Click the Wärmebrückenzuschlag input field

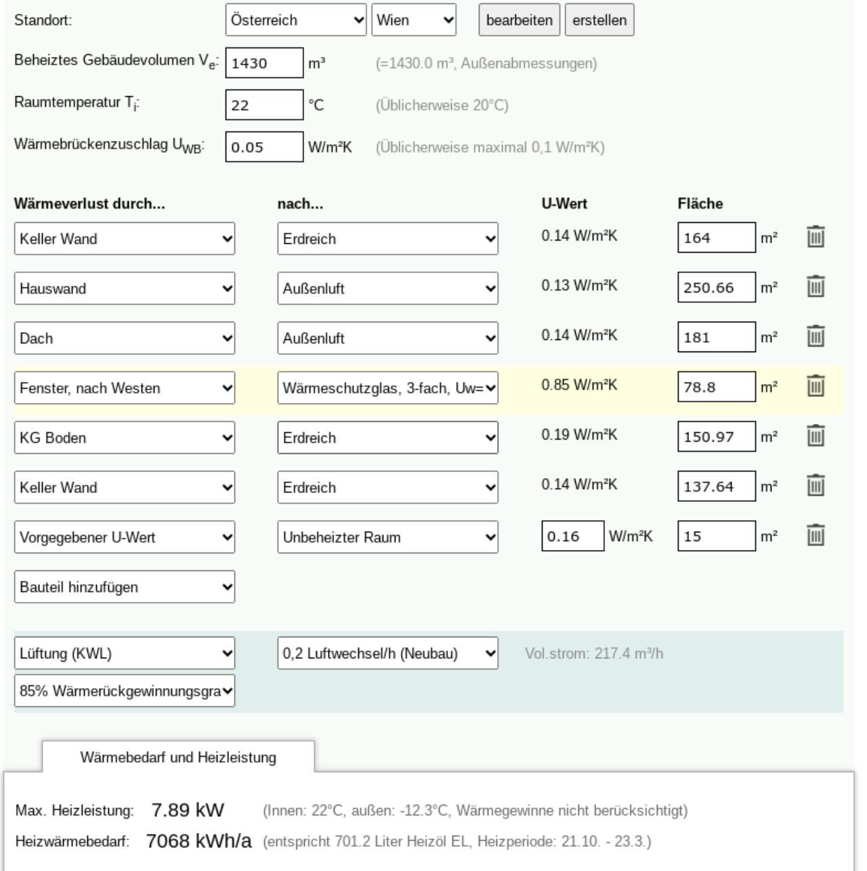click(264, 147)
